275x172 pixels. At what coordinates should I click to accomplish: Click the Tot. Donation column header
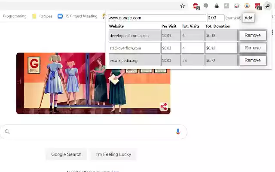218,26
